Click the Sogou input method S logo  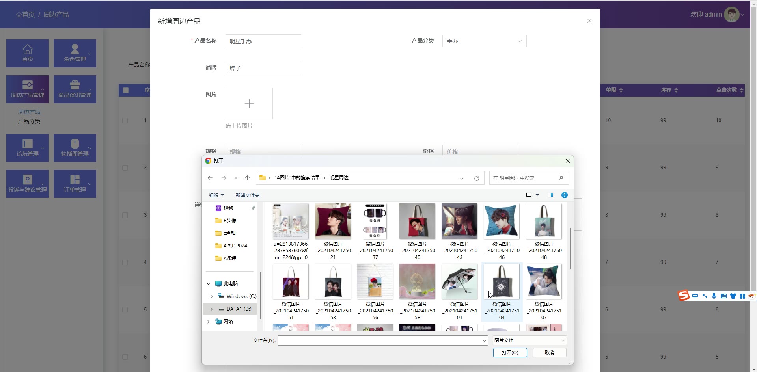pyautogui.click(x=684, y=296)
